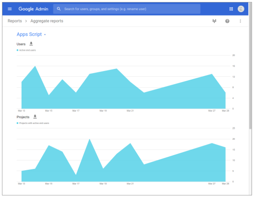Click the Google Admin logo
This screenshot has width=254, height=197.
[34, 9]
